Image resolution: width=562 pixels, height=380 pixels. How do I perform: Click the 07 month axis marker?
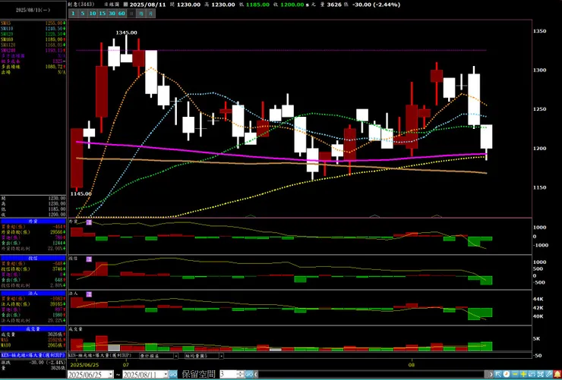coord(126,366)
